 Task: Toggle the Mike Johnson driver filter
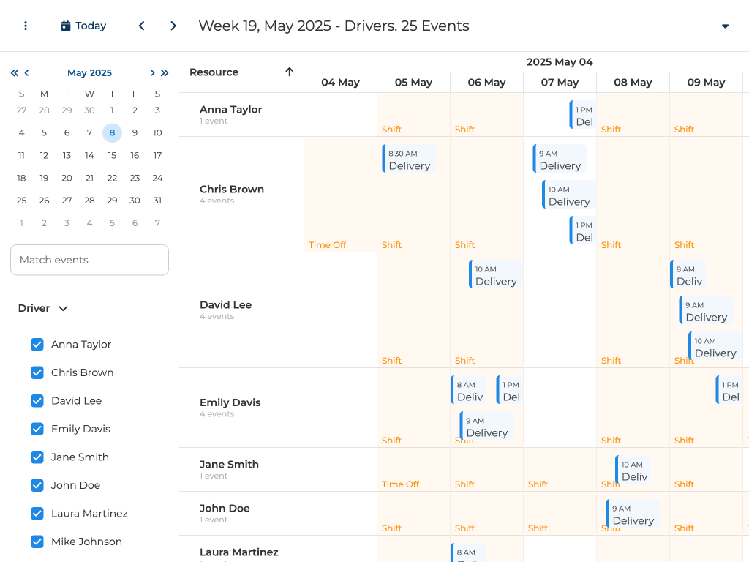[37, 542]
